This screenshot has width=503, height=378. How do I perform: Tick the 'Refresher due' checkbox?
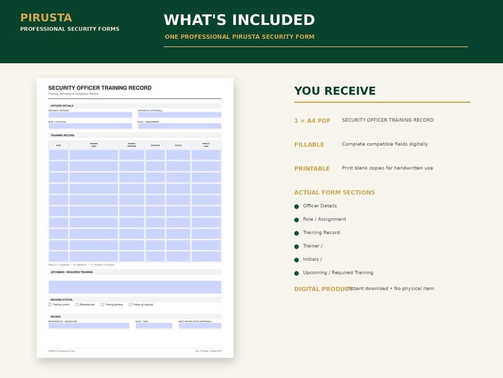point(77,304)
